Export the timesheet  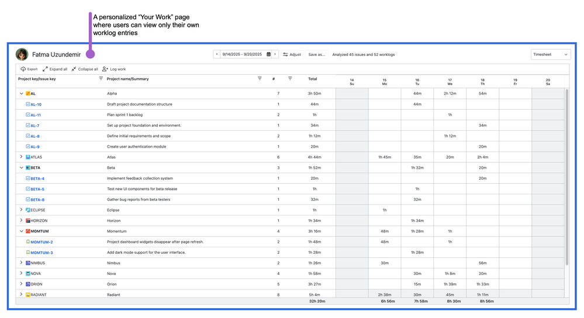(29, 69)
